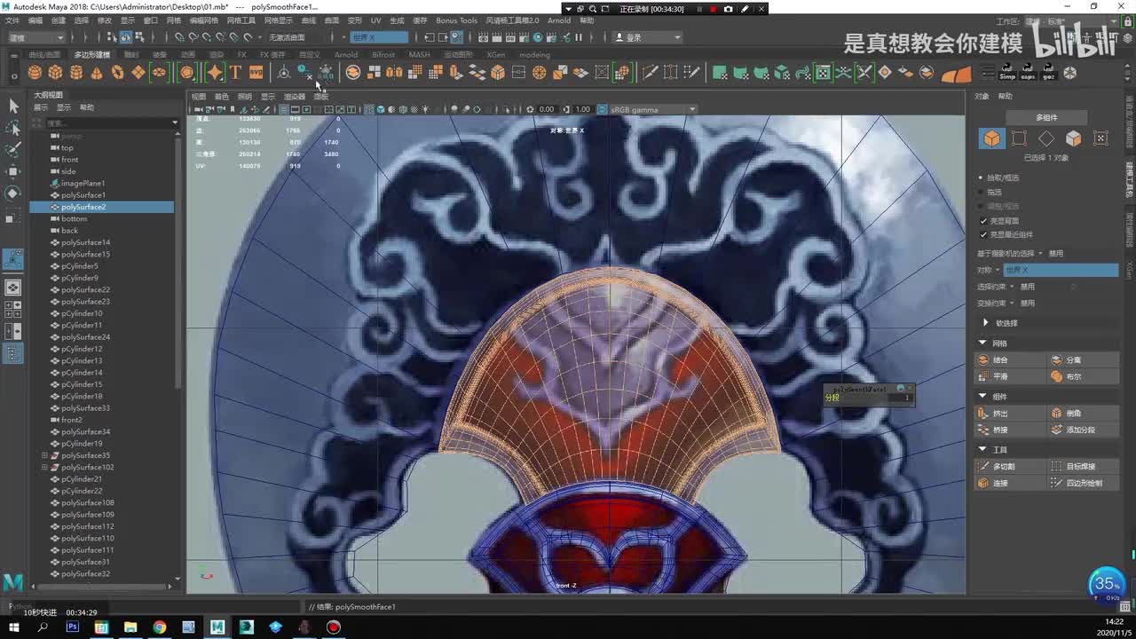Switch to the XGen shelf tab
The width and height of the screenshot is (1136, 639).
click(x=495, y=55)
